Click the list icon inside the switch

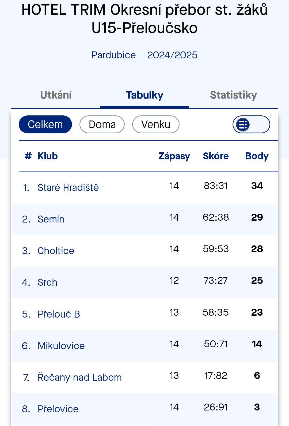(243, 125)
